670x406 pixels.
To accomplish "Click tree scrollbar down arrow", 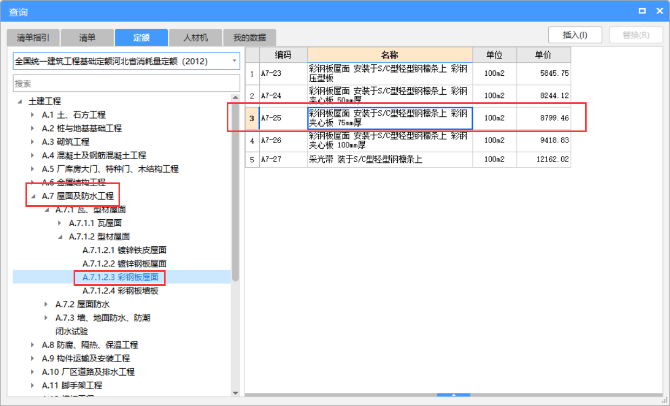I will click(x=235, y=393).
